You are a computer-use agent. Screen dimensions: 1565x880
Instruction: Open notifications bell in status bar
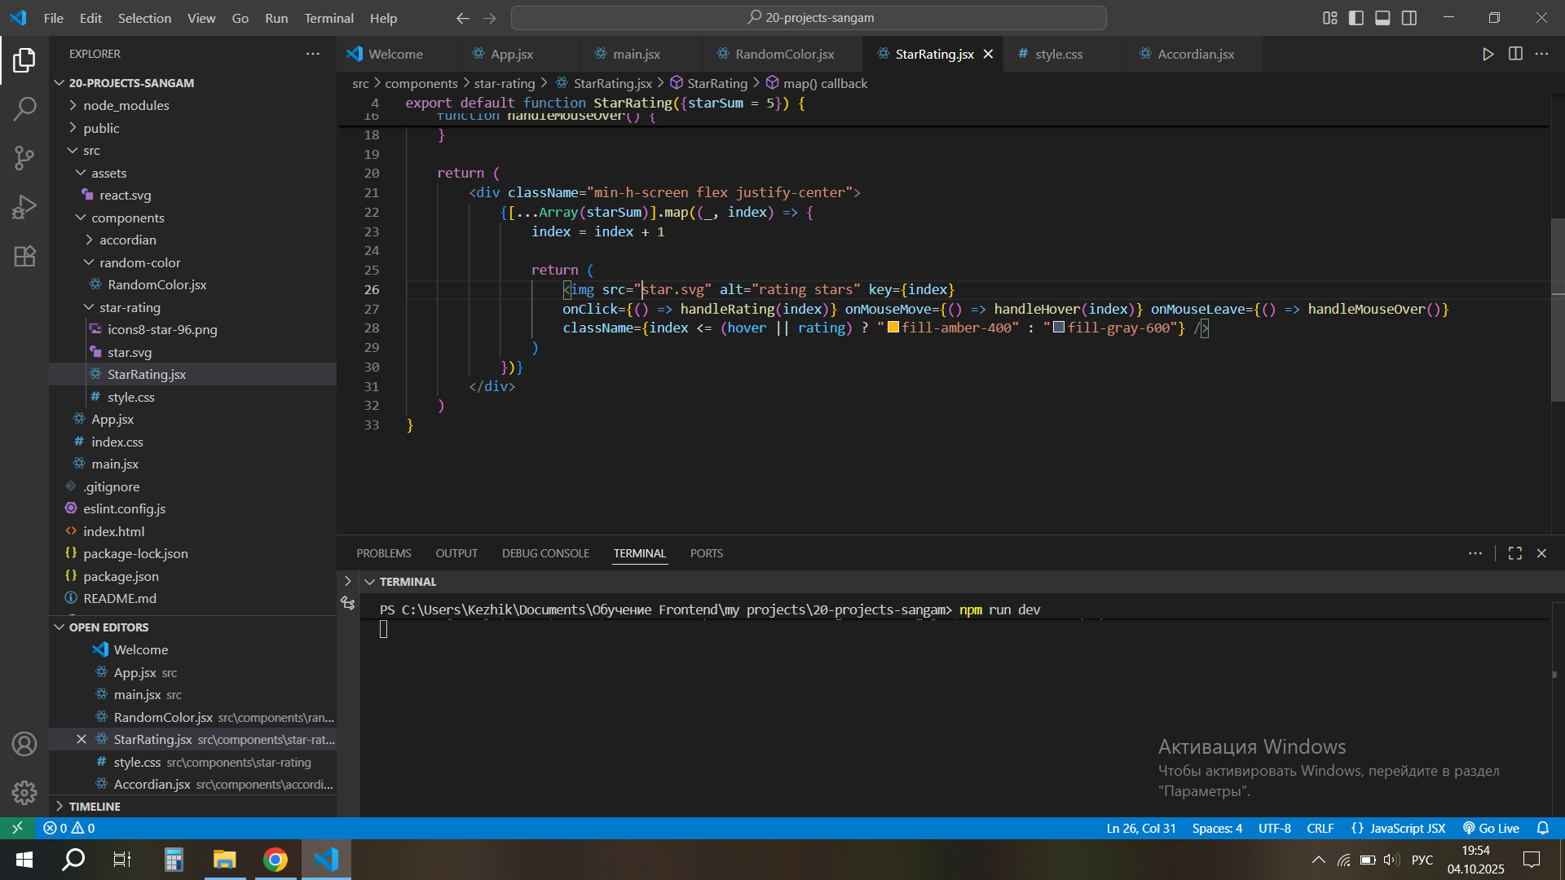pyautogui.click(x=1542, y=828)
